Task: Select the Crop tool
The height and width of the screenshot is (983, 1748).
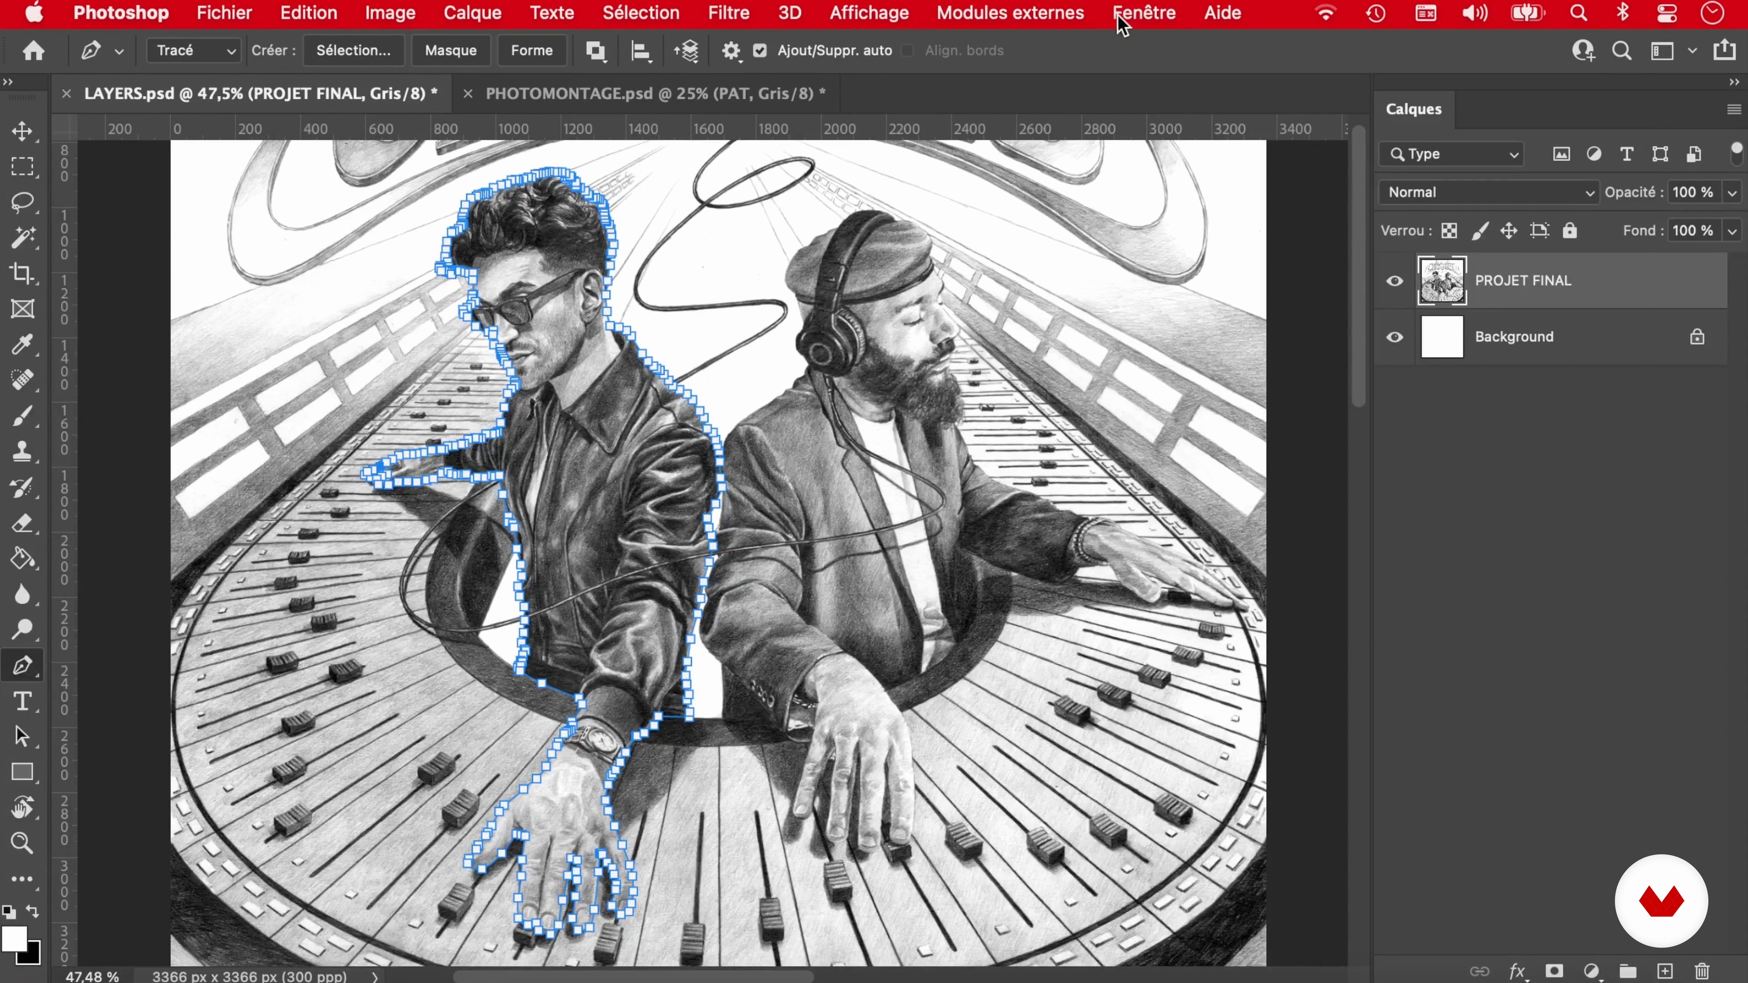Action: 22,274
